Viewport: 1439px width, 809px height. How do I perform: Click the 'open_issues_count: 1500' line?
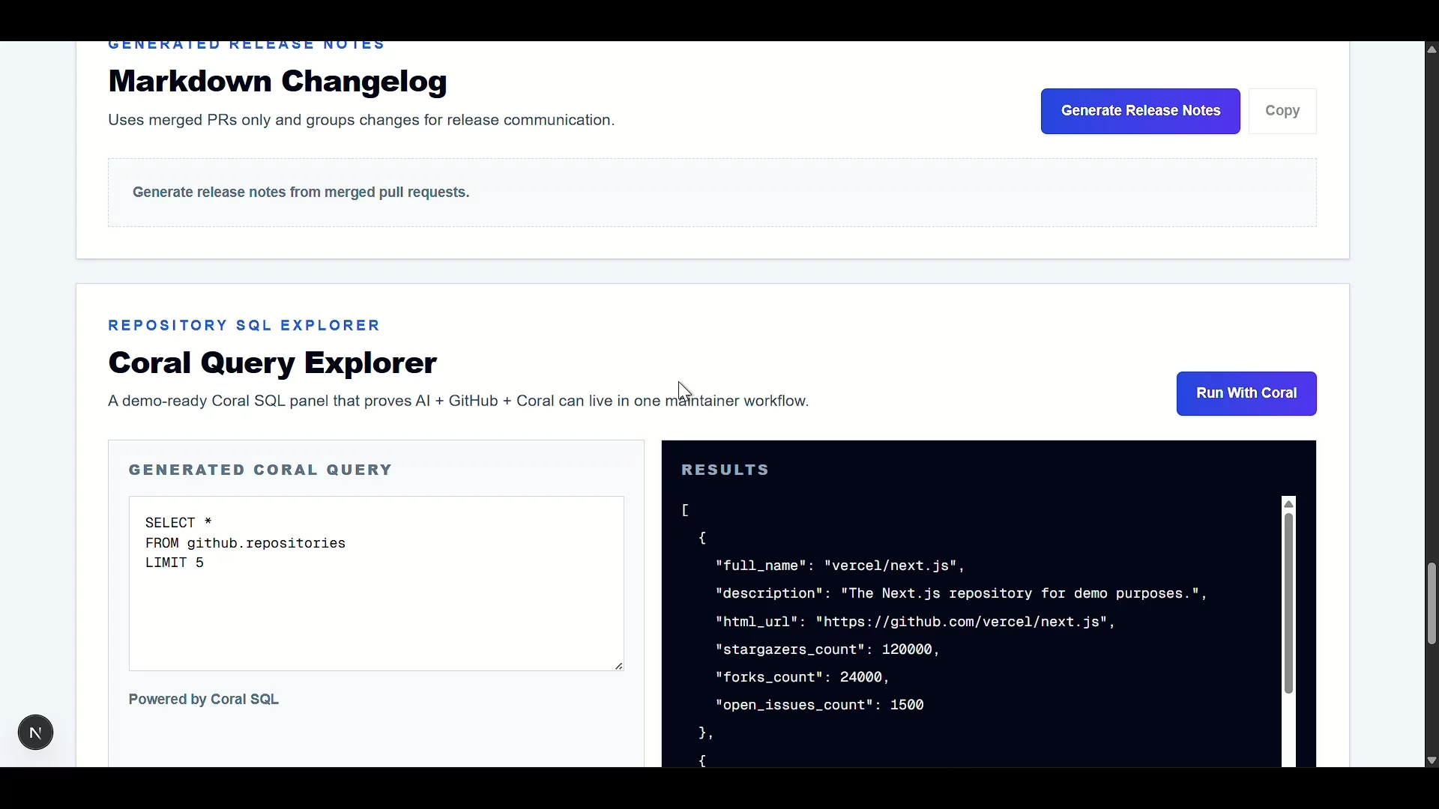click(820, 706)
